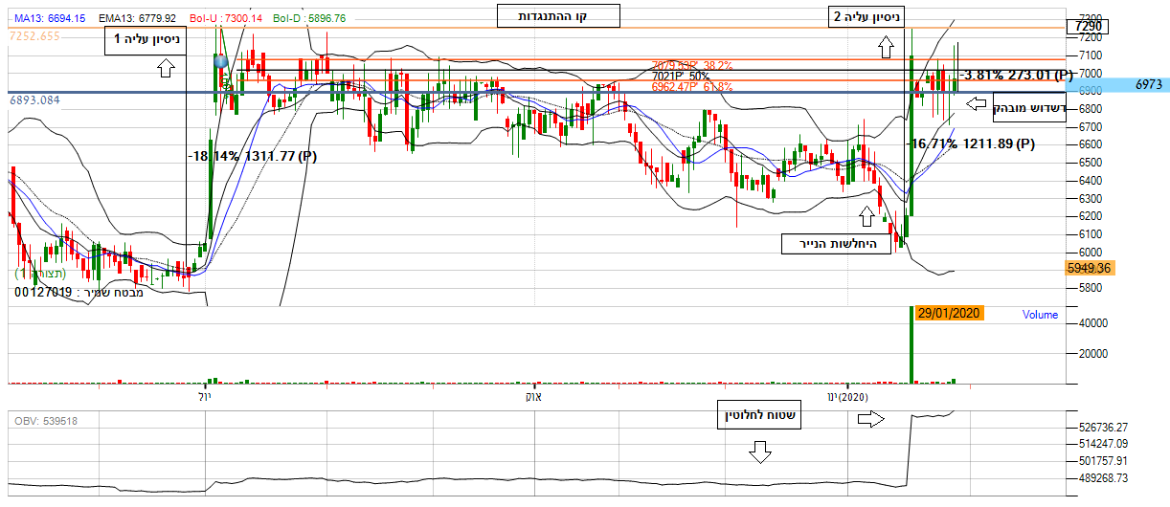Screen dimensions: 1170x507
Task: Click the 29/01/2020 orange date label
Action: (x=949, y=314)
